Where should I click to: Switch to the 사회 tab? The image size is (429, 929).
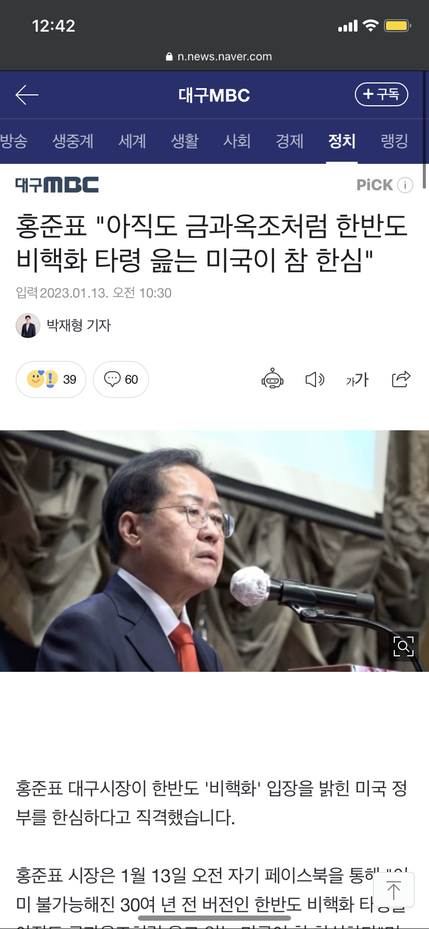(x=237, y=141)
